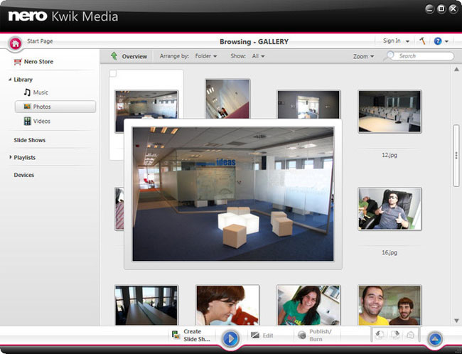The image size is (462, 354).
Task: Open the hammer tools options icon
Action: click(x=423, y=41)
